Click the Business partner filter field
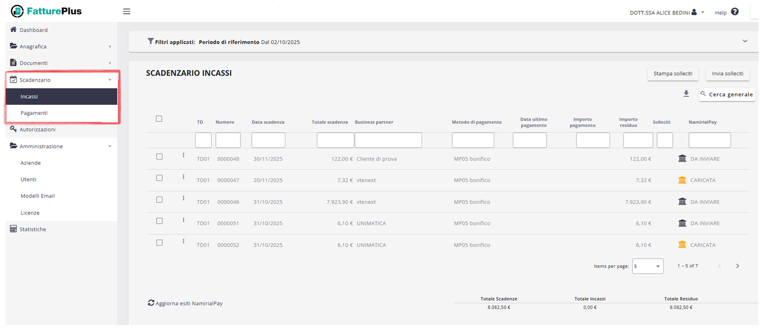766x328 pixels. [x=388, y=140]
